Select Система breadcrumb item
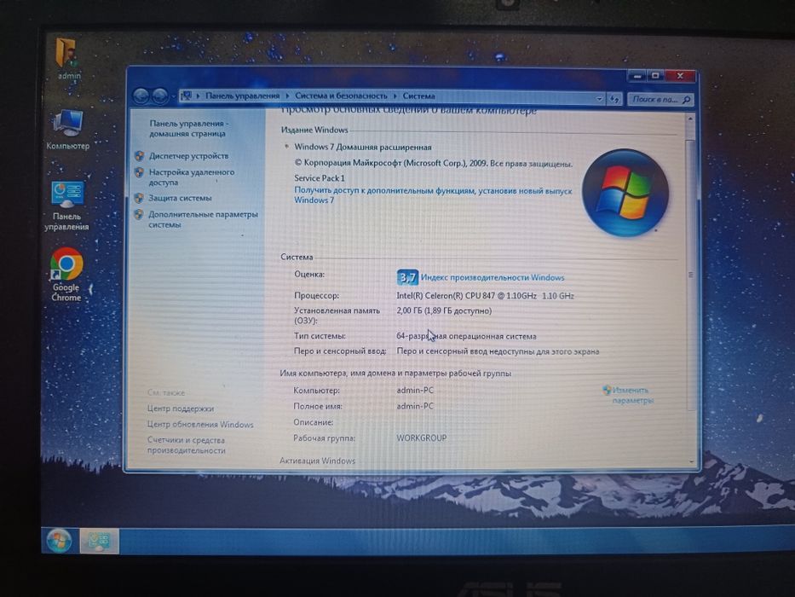Screen dimensions: 795x597 (x=418, y=96)
